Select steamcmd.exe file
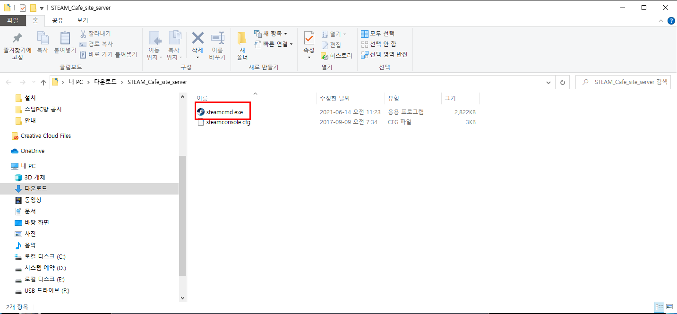 (x=223, y=112)
